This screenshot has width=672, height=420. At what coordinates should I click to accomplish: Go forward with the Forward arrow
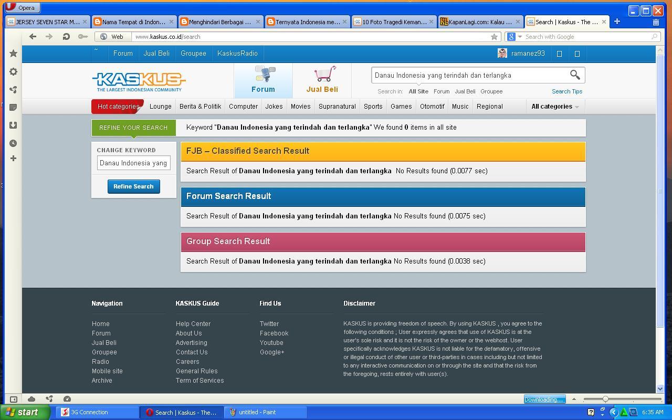tap(49, 36)
